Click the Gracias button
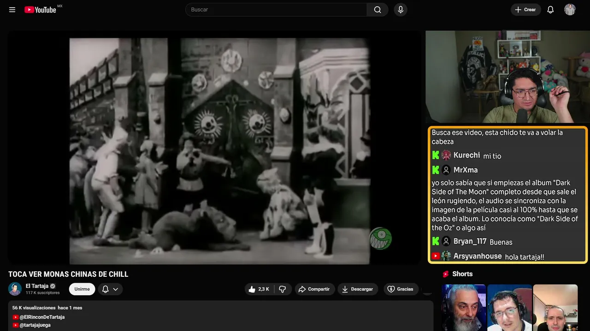 (401, 289)
